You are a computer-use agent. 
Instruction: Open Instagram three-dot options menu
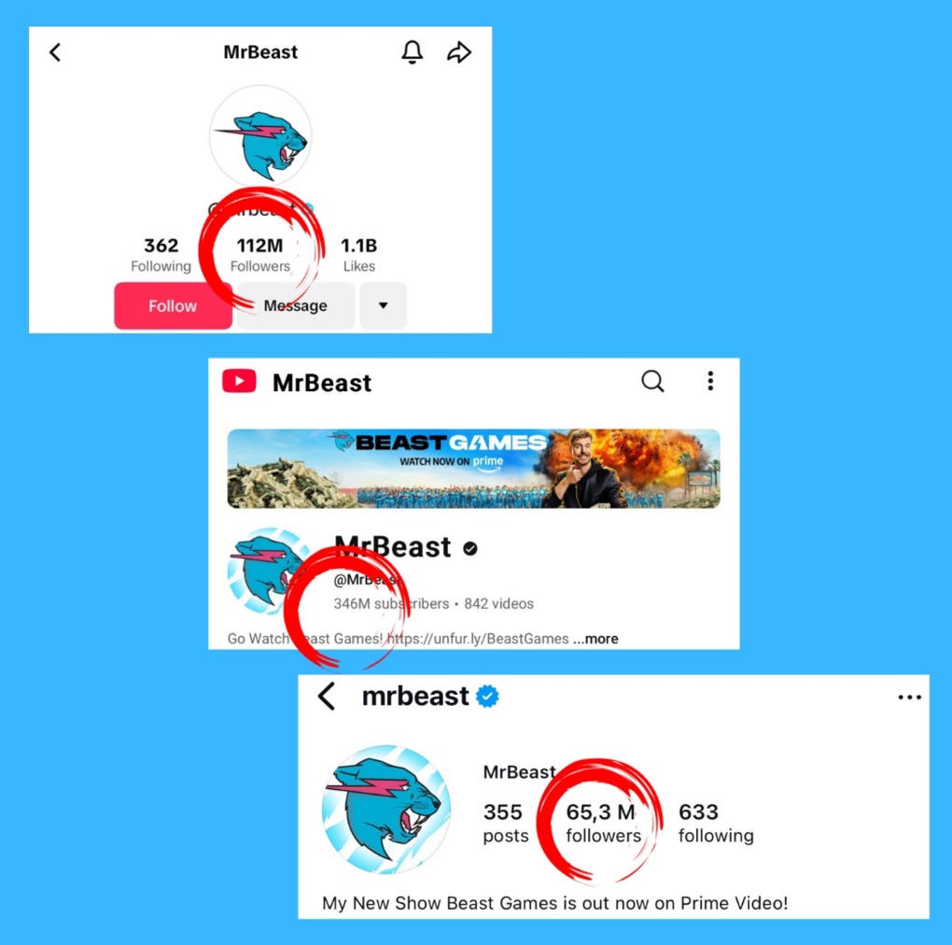[x=909, y=698]
